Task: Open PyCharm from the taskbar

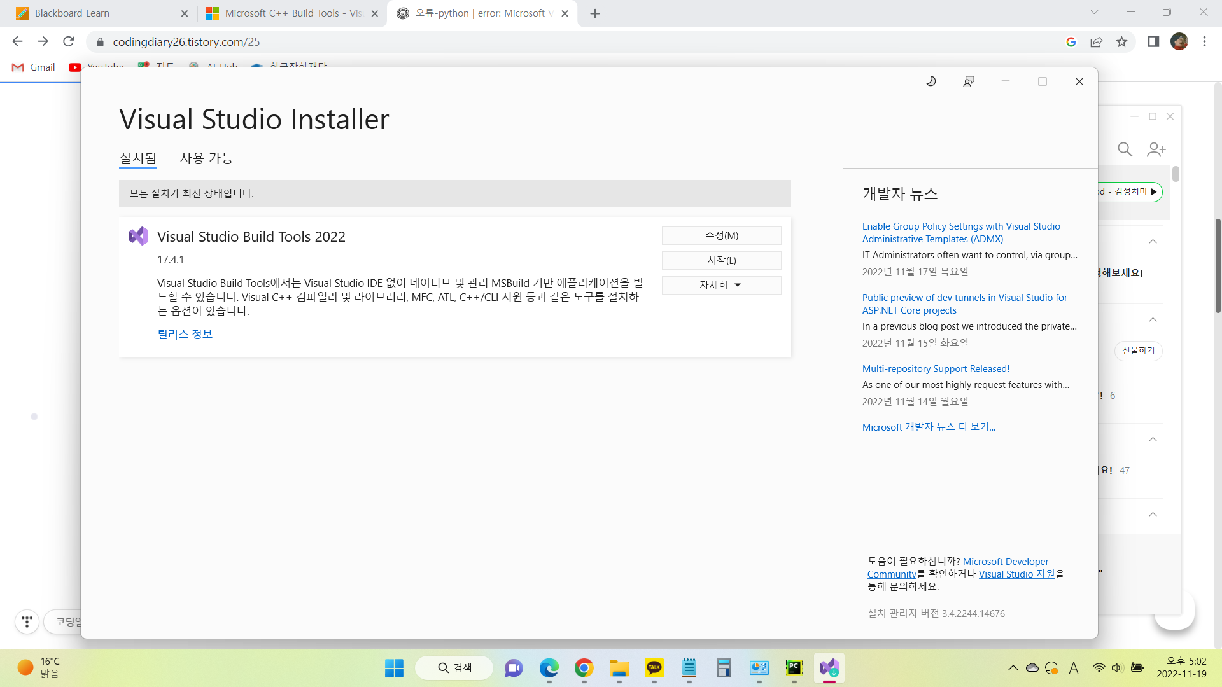Action: [x=794, y=668]
